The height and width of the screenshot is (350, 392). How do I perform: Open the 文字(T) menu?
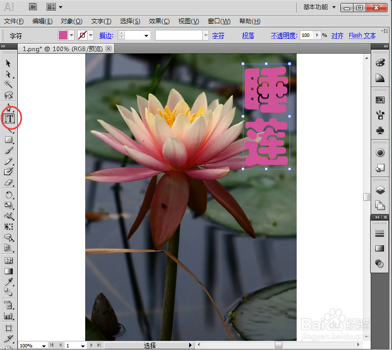point(101,21)
